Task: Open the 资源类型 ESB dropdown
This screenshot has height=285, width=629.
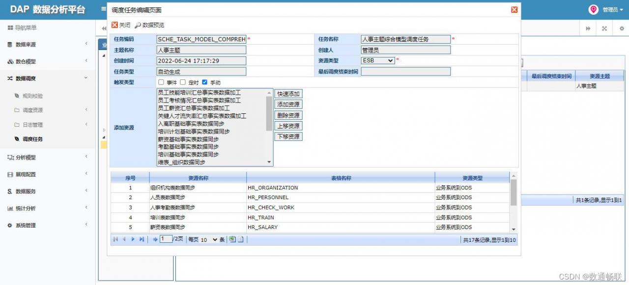Action: point(378,60)
